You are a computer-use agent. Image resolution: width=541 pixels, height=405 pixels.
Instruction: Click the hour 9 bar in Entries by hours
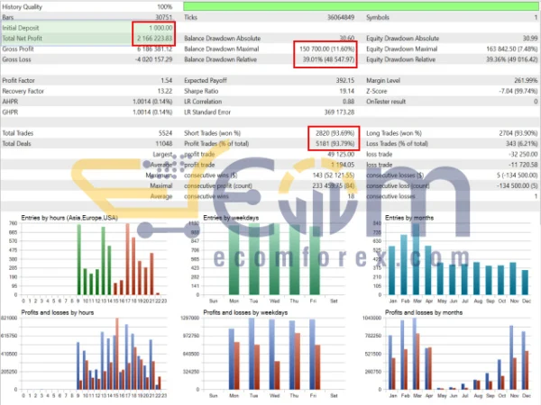tap(79, 260)
